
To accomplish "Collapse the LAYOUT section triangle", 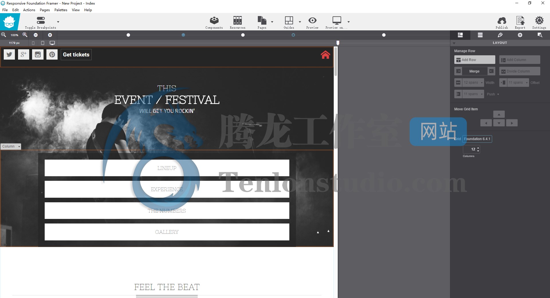I will point(454,43).
